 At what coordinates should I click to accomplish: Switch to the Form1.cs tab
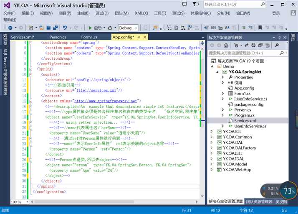tap(89, 37)
